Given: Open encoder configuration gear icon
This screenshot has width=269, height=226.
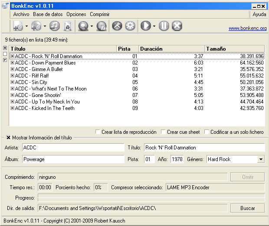Looking at the screenshot, I should pyautogui.click(x=130, y=26).
